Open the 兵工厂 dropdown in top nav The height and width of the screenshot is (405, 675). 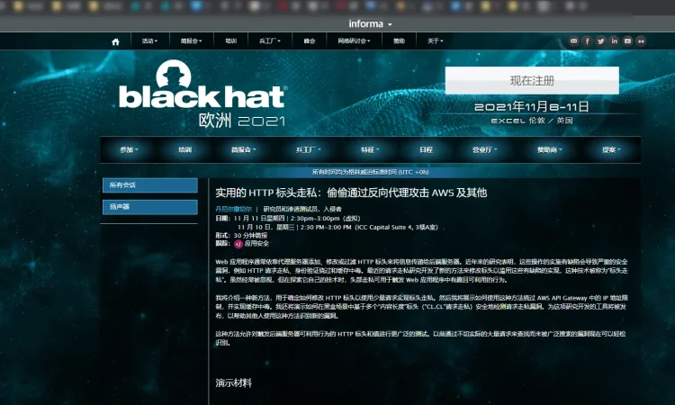(270, 40)
